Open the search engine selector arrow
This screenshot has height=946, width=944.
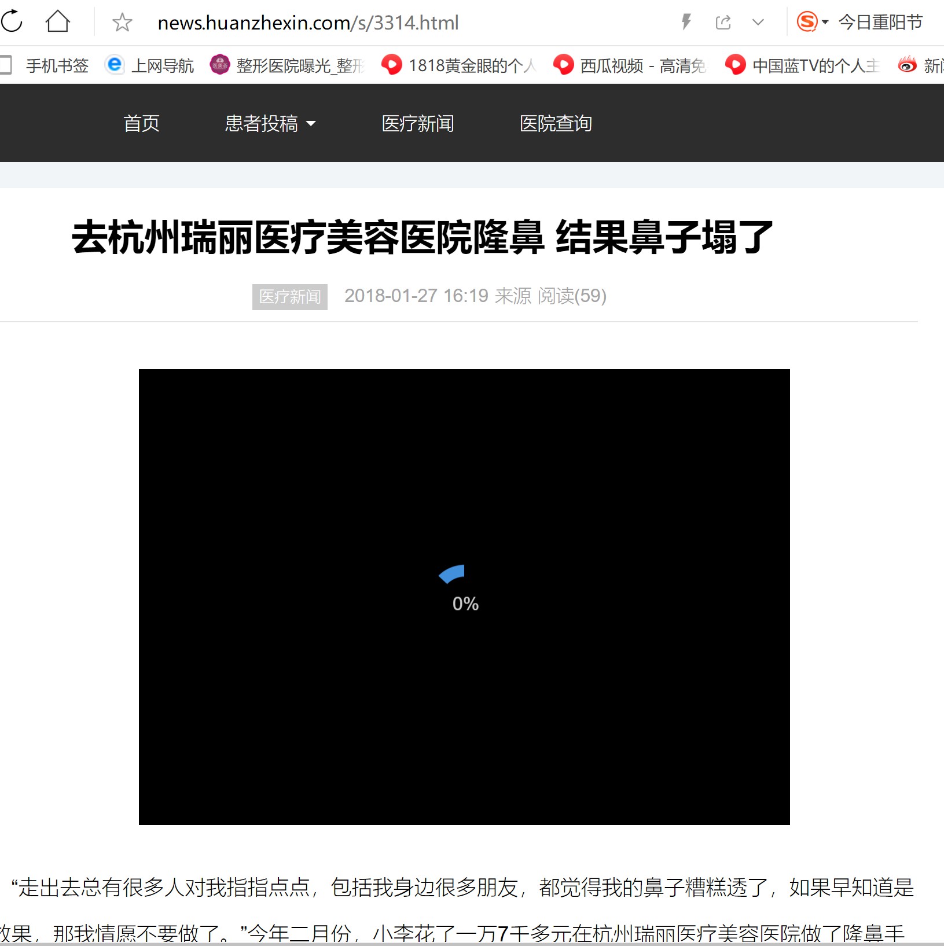pyautogui.click(x=825, y=23)
